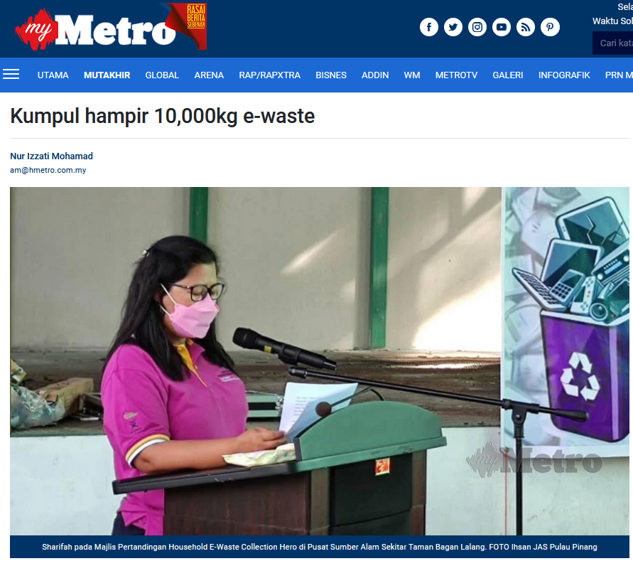Open myMetro YouTube icon
This screenshot has width=633, height=561.
point(502,27)
